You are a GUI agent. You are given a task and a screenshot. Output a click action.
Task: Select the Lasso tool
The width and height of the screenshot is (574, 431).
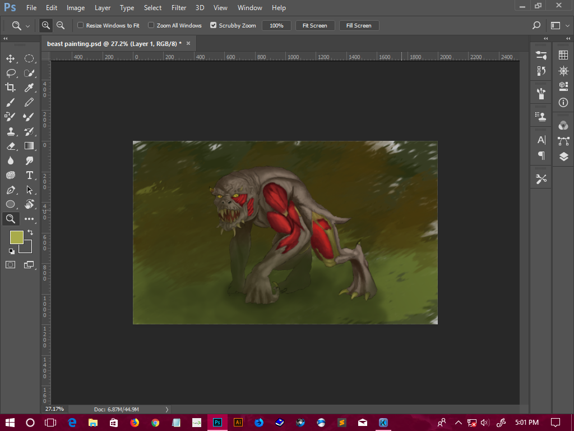[10, 73]
